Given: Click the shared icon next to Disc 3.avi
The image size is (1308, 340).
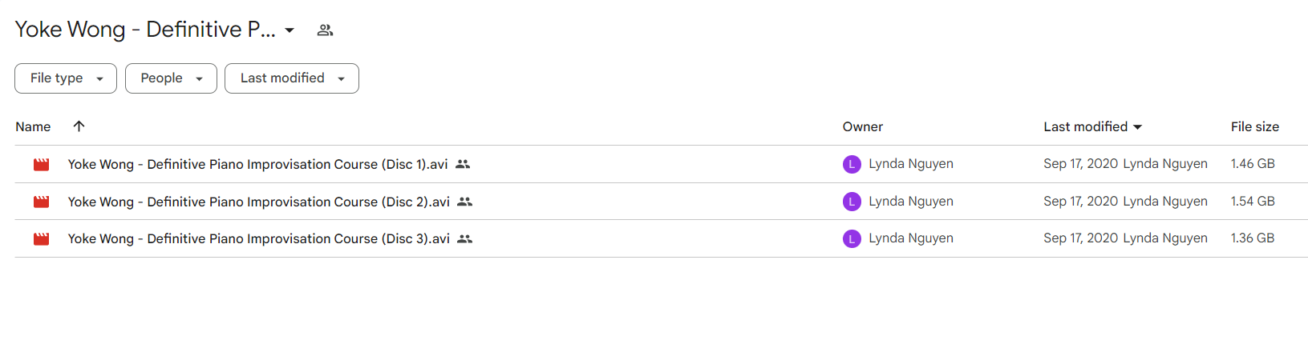Looking at the screenshot, I should click(x=464, y=238).
